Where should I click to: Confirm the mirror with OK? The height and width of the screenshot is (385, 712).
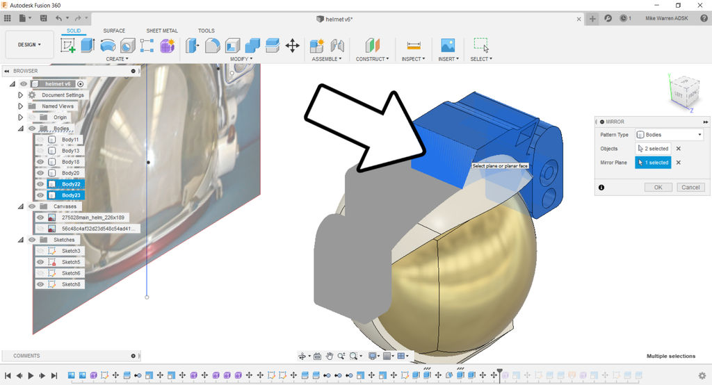point(658,187)
